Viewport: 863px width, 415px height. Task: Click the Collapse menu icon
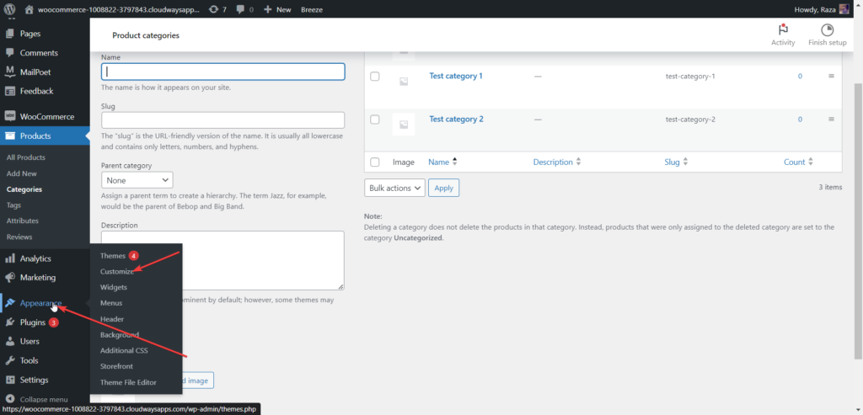click(x=10, y=399)
